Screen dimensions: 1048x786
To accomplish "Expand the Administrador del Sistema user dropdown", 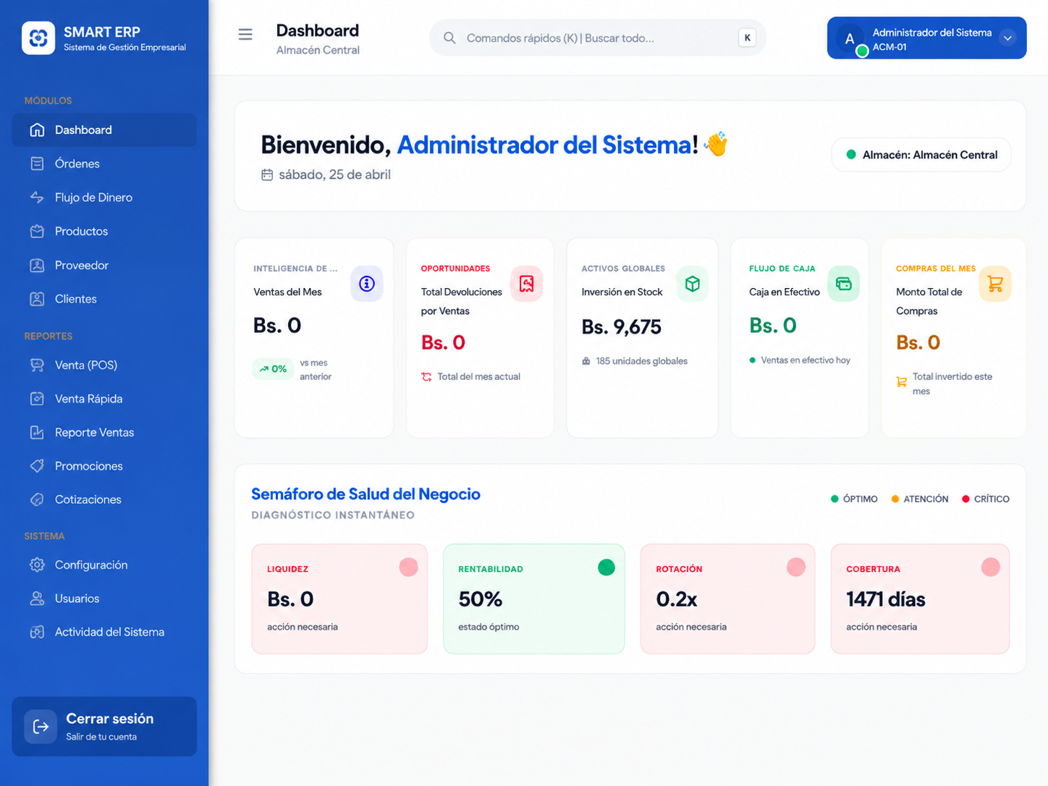I will coord(1007,38).
